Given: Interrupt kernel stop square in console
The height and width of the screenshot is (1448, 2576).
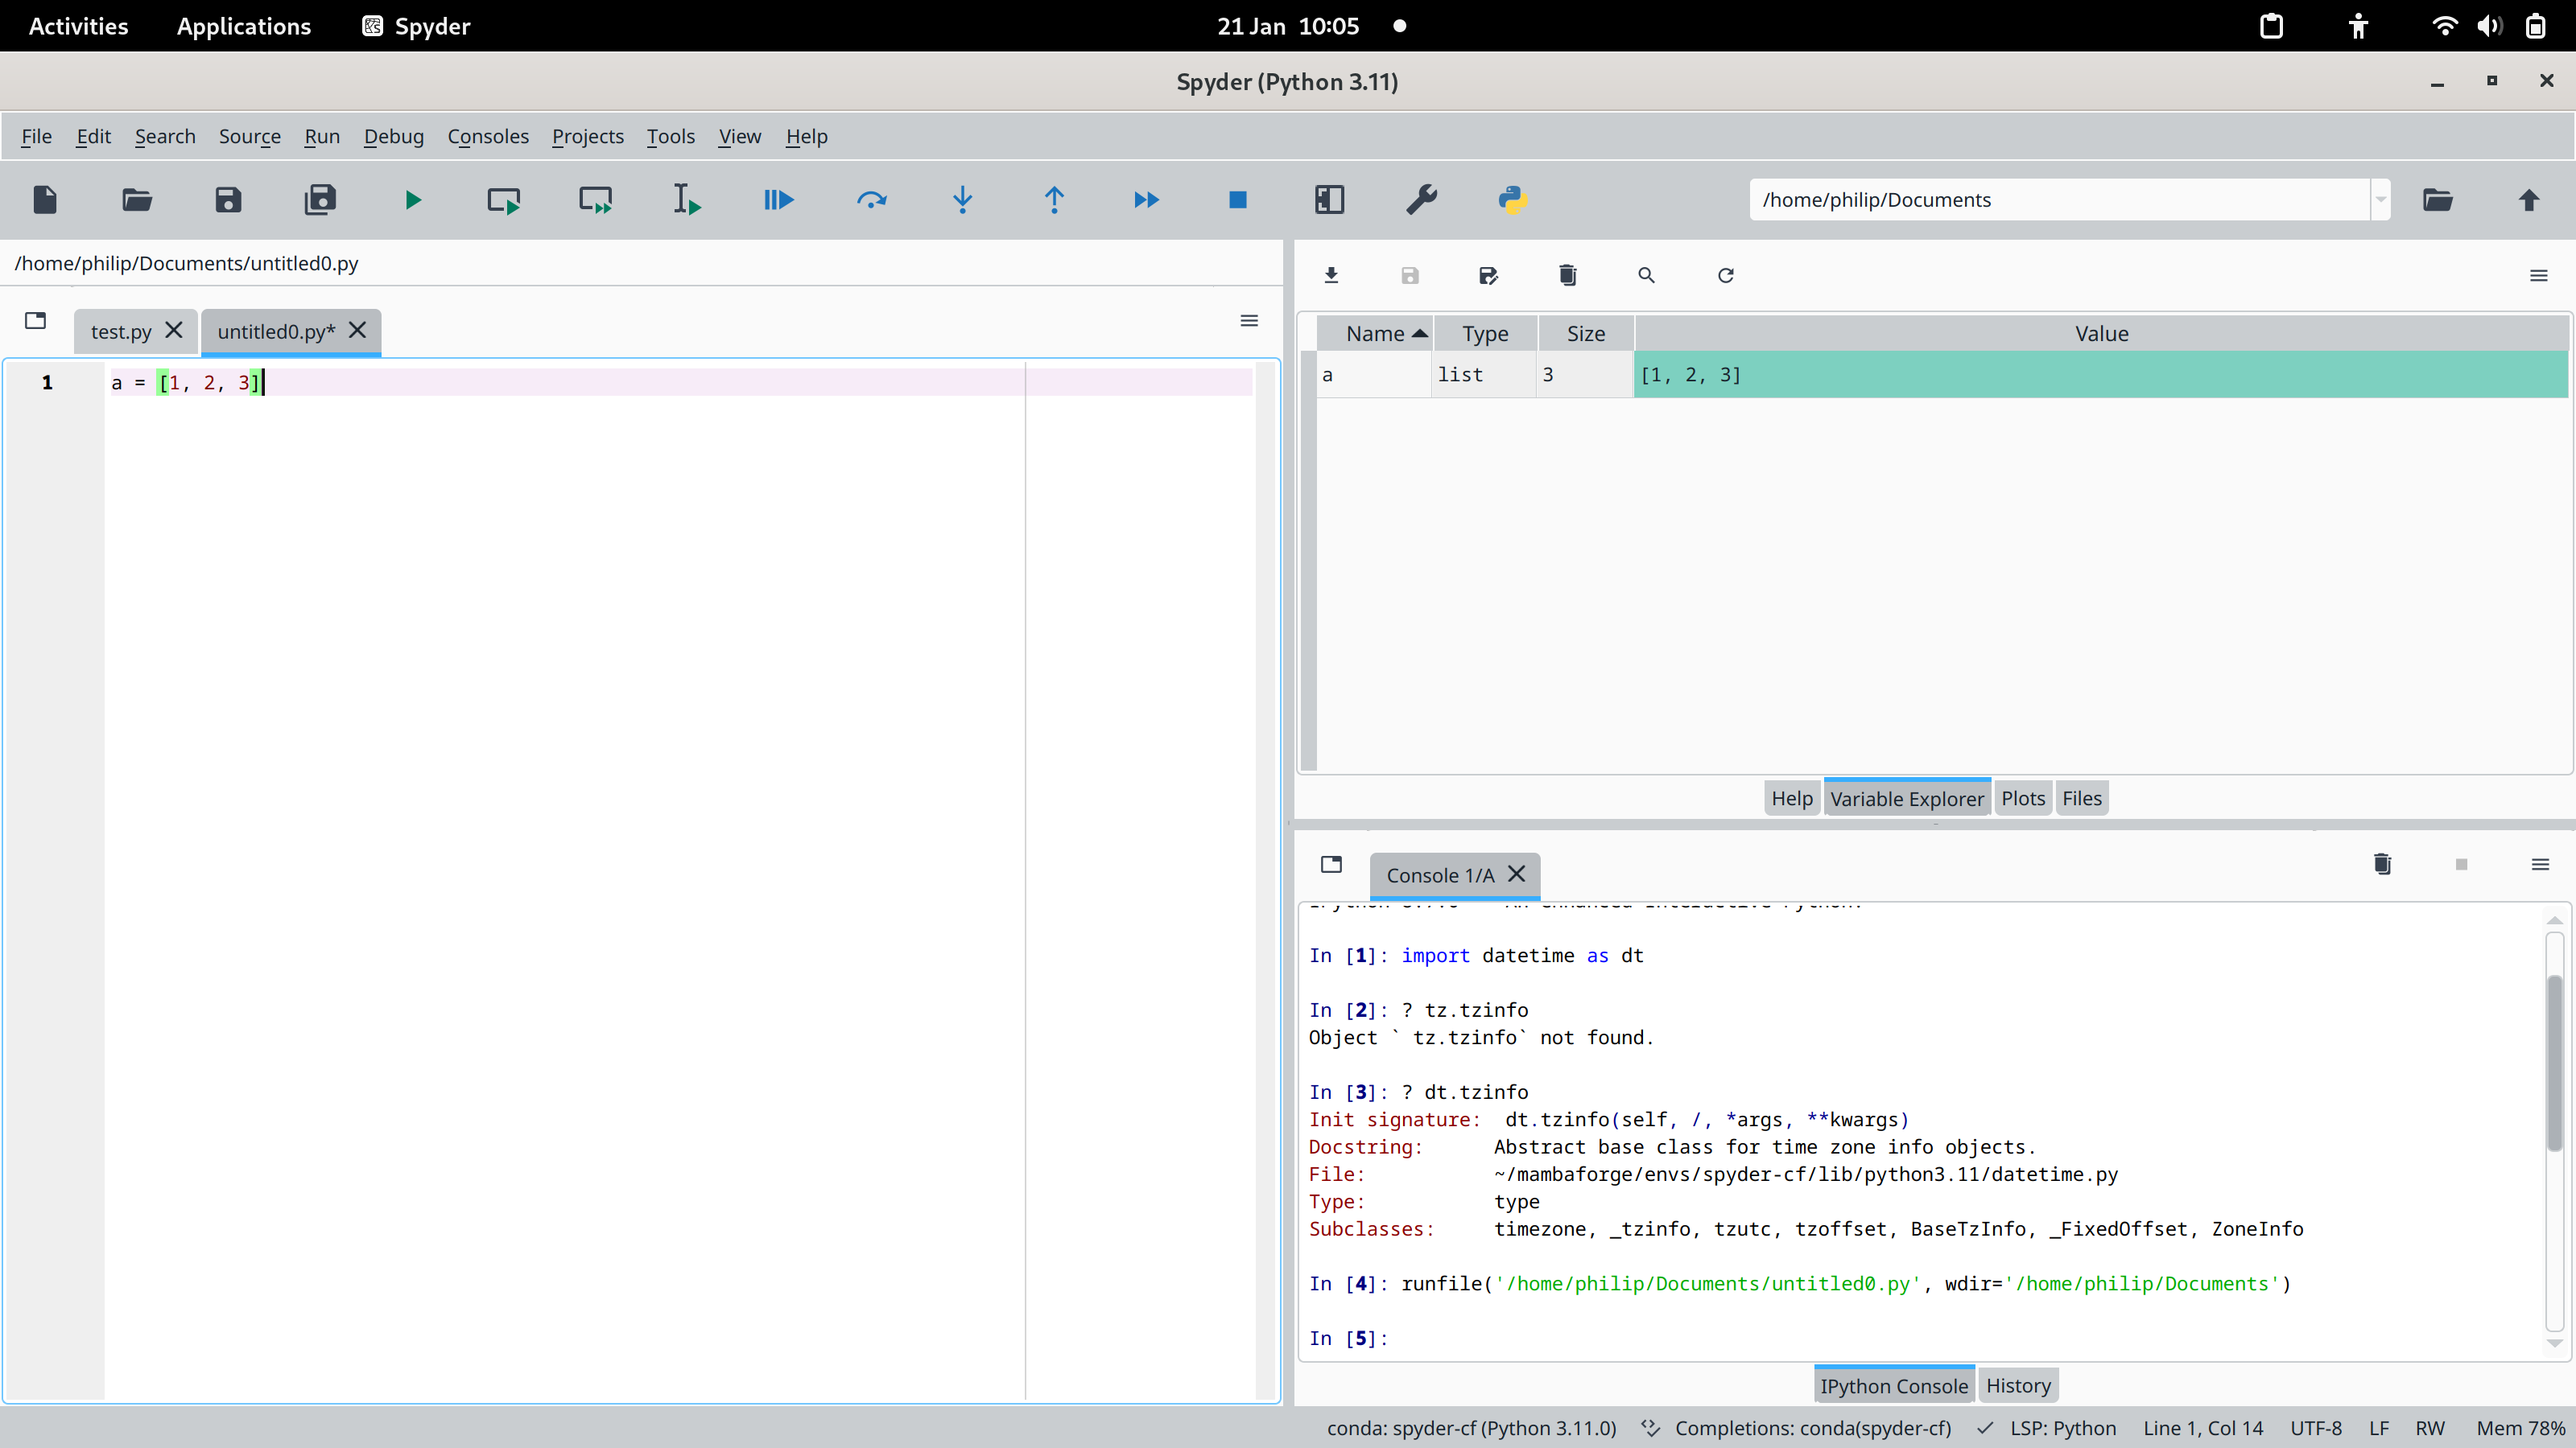Looking at the screenshot, I should (x=2462, y=865).
